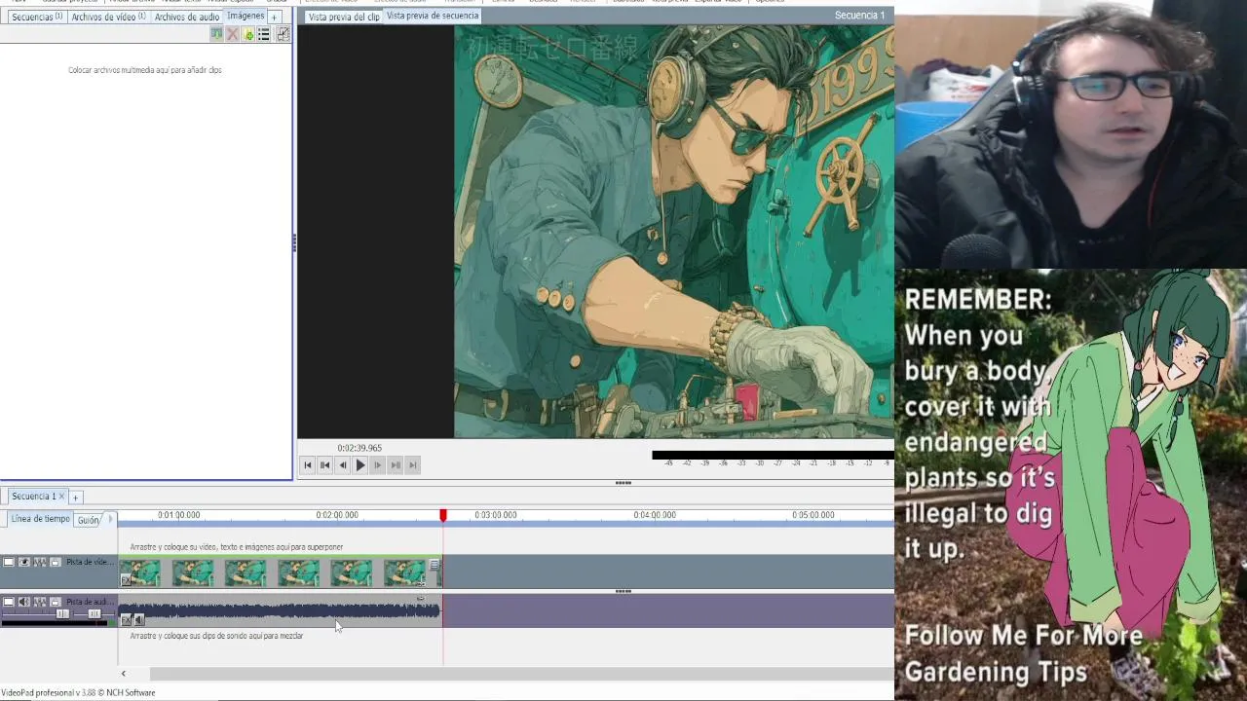Viewport: 1247px width, 701px height.
Task: Click the 0:01:00.000 ruler mark
Action: [x=178, y=515]
